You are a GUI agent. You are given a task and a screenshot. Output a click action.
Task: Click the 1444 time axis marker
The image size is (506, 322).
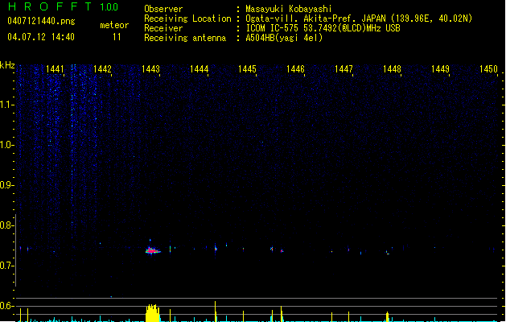[x=200, y=69]
